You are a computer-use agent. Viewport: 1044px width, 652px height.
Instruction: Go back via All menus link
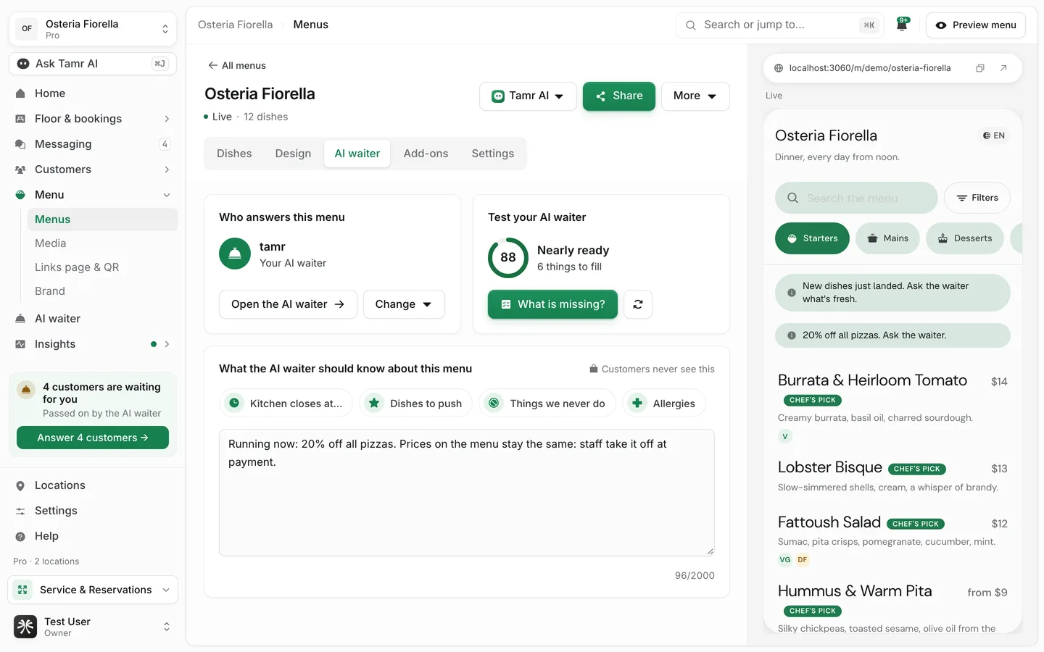pyautogui.click(x=236, y=65)
